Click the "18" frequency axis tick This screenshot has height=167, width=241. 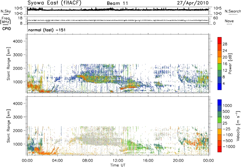(20, 18)
